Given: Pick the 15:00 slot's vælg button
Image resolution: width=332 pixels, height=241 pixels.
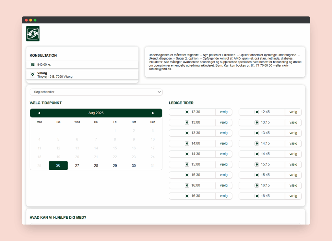Looking at the screenshot, I should [x=224, y=164].
